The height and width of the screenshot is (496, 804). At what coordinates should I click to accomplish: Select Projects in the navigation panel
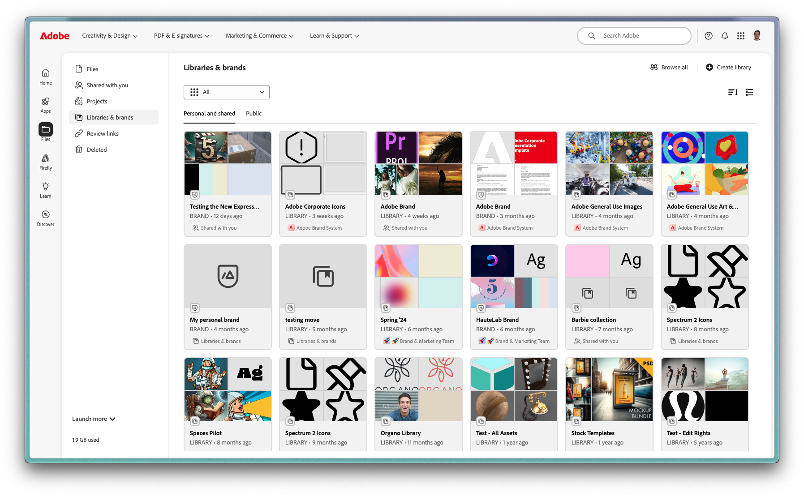pyautogui.click(x=114, y=101)
